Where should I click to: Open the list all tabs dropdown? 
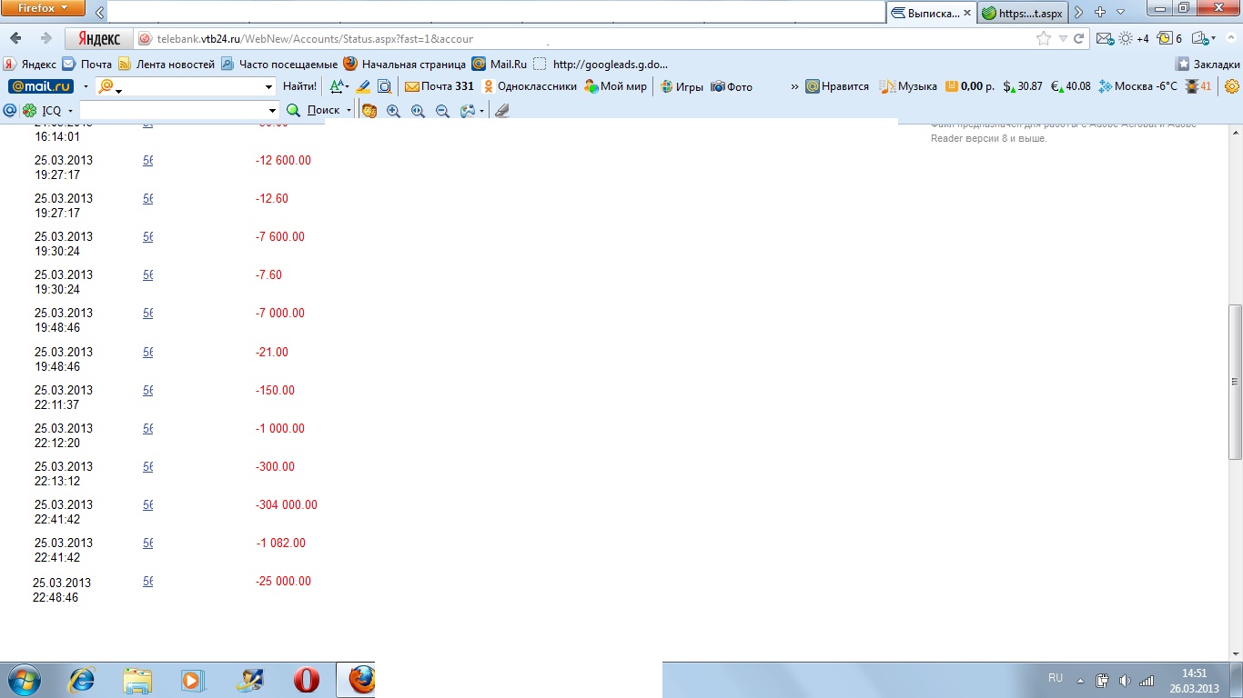tap(1120, 13)
